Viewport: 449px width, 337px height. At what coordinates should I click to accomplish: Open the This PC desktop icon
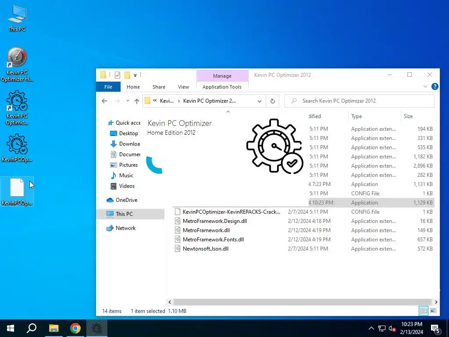(x=17, y=18)
